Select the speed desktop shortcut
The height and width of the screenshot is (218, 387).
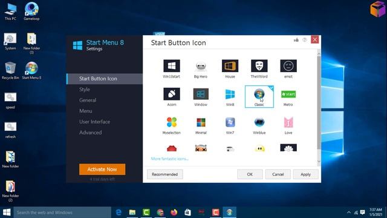pyautogui.click(x=10, y=101)
